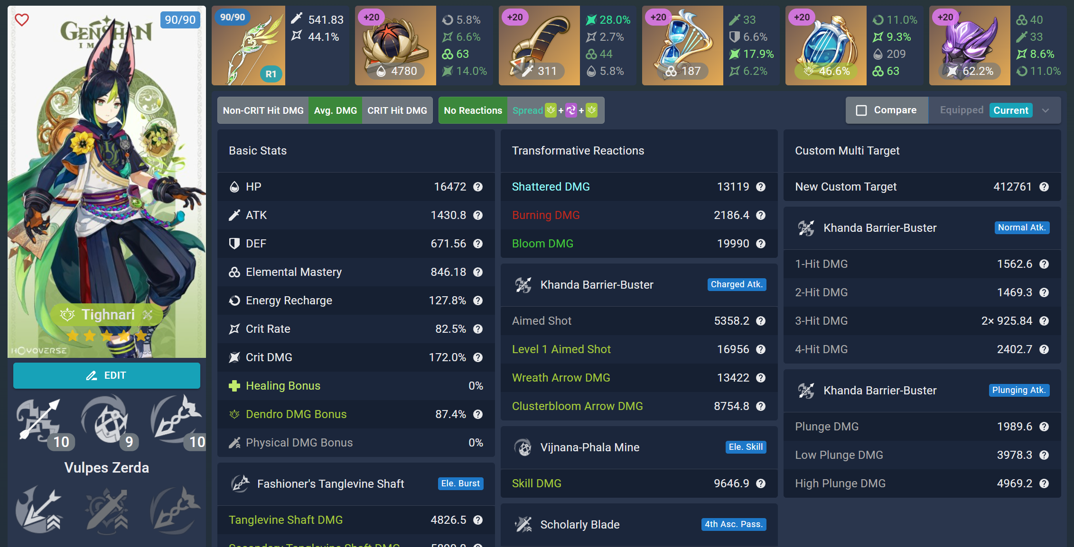The image size is (1074, 547).
Task: Open the Spread reaction selector
Action: (x=555, y=110)
